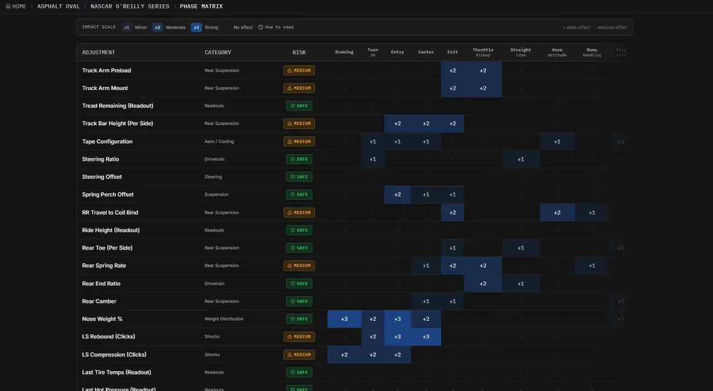Click Medium badge for Track Bar Height
Screen dimensions: 713x391
[299, 124]
